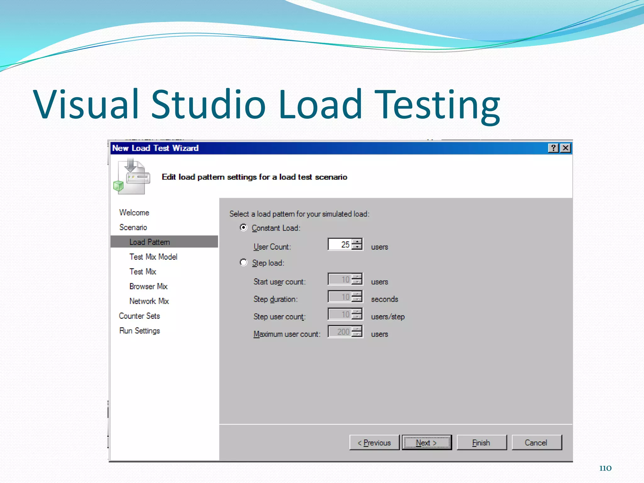Open the Counter Sets page
This screenshot has height=483, width=644.
tap(139, 316)
